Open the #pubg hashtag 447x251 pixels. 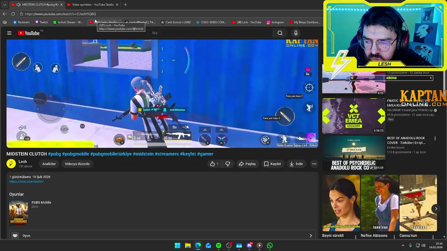click(54, 154)
